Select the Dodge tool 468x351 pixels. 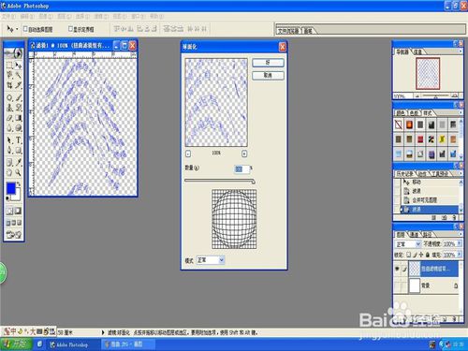point(19,128)
